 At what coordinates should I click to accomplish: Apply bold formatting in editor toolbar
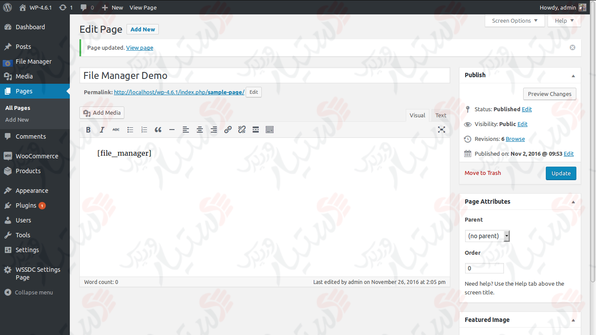88,130
